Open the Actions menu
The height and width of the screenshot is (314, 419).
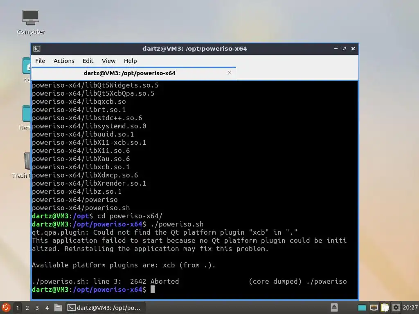point(64,61)
